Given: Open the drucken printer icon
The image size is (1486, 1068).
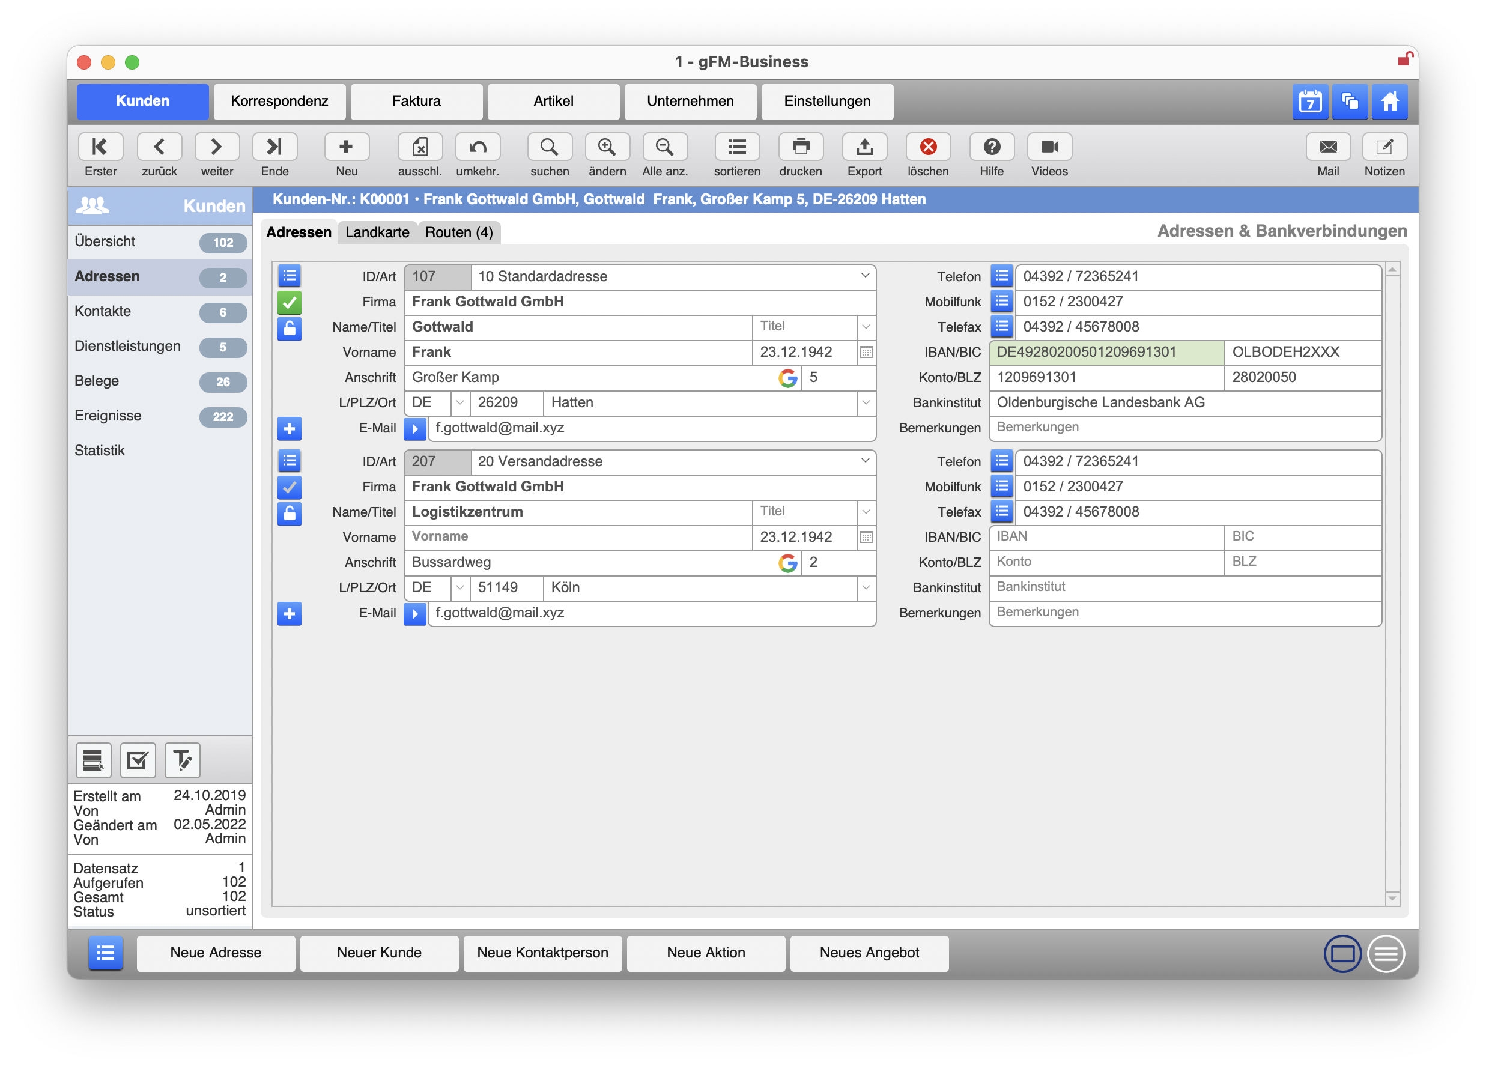Looking at the screenshot, I should pyautogui.click(x=800, y=147).
